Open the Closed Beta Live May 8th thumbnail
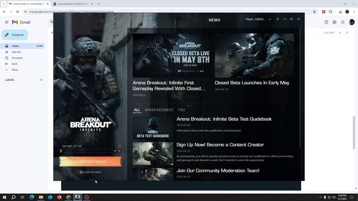This screenshot has width=358, height=201. tap(172, 55)
